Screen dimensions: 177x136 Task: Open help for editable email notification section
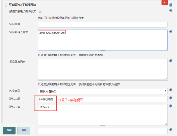[171, 5]
